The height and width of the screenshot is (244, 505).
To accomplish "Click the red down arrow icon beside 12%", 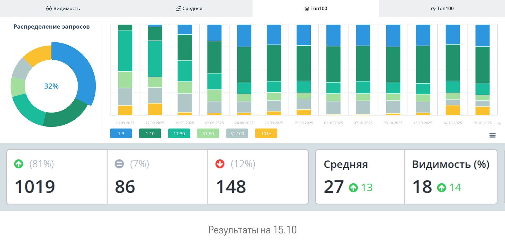I will tap(220, 164).
